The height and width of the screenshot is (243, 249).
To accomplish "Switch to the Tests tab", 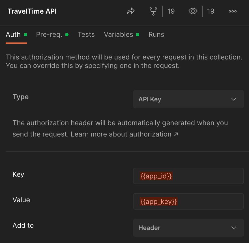I will click(86, 34).
